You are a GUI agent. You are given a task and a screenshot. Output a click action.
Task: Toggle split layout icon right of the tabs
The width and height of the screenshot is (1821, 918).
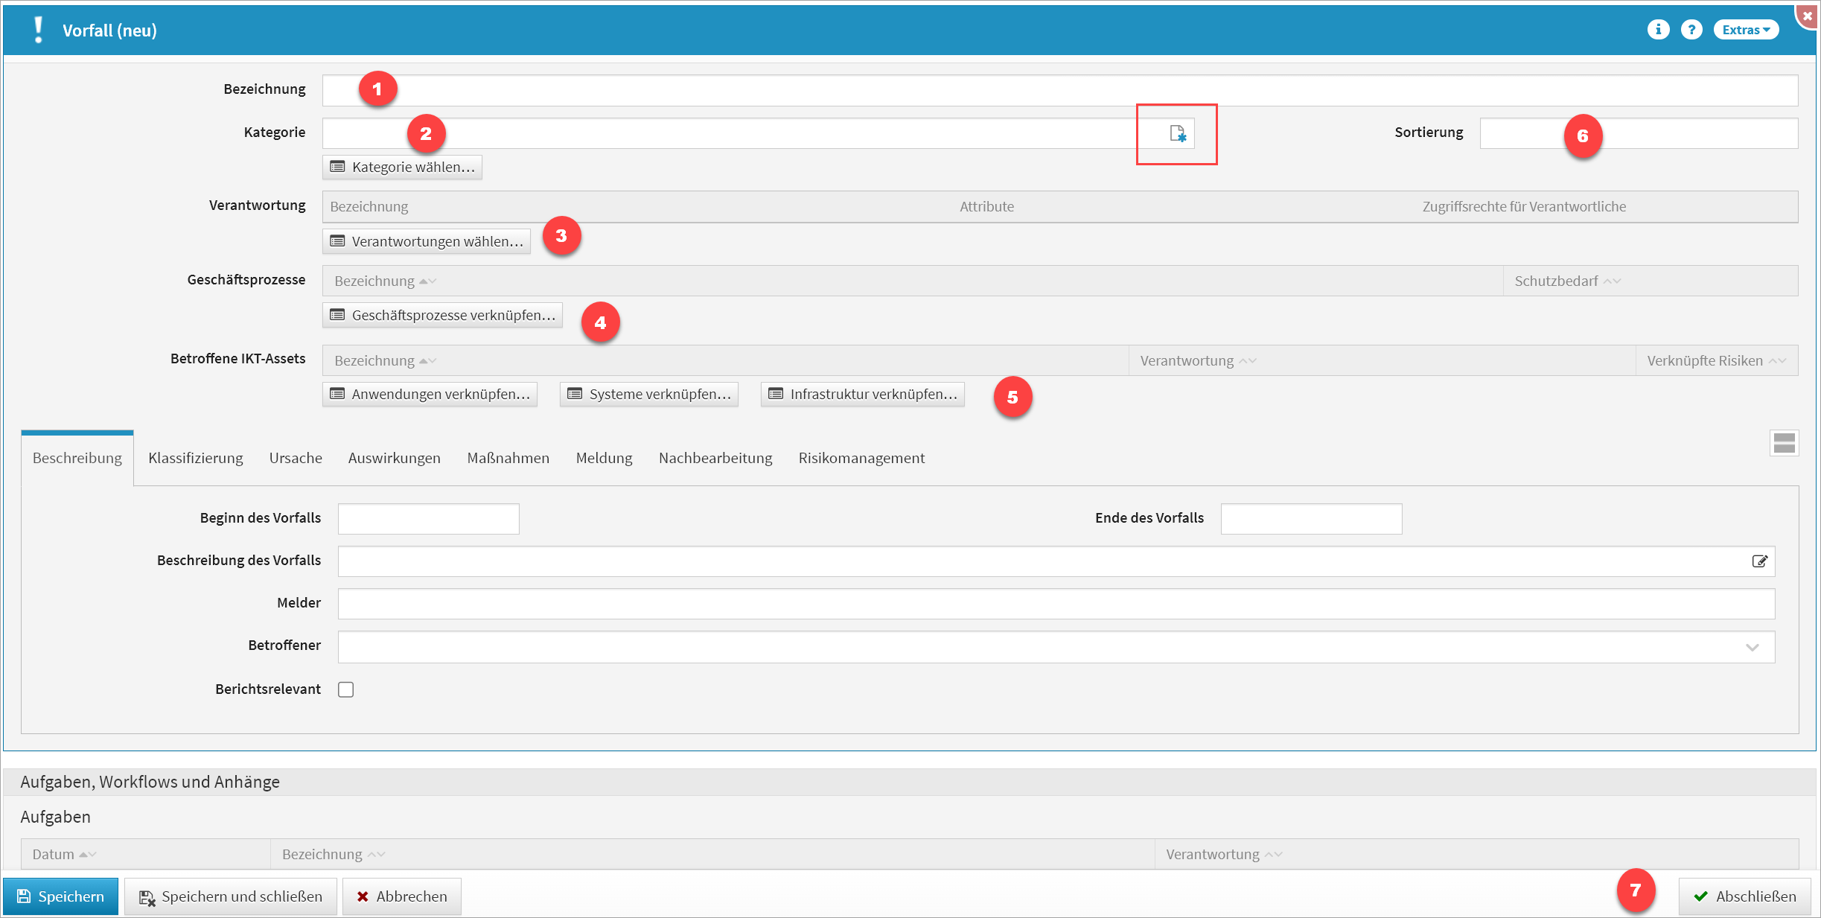point(1784,444)
